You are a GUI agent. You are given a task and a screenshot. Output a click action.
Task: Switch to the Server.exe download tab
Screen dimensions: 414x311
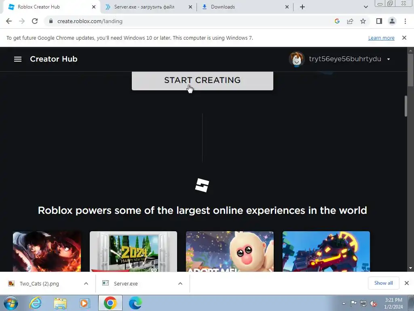[x=149, y=7]
